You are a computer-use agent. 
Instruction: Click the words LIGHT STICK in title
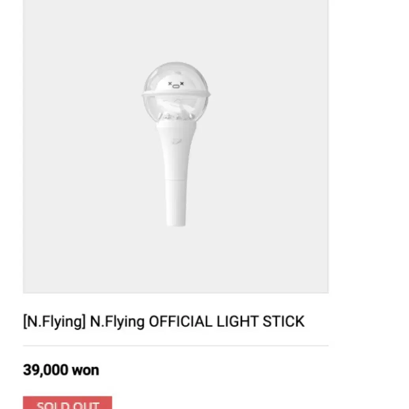(260, 322)
